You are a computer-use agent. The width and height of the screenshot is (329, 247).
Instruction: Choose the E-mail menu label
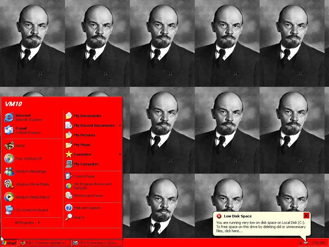(x=21, y=128)
